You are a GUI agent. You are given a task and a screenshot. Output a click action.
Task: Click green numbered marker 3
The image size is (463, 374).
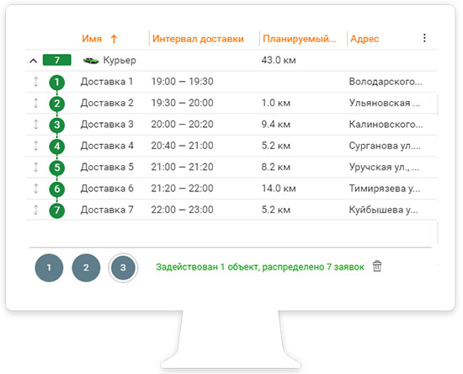[x=57, y=125]
